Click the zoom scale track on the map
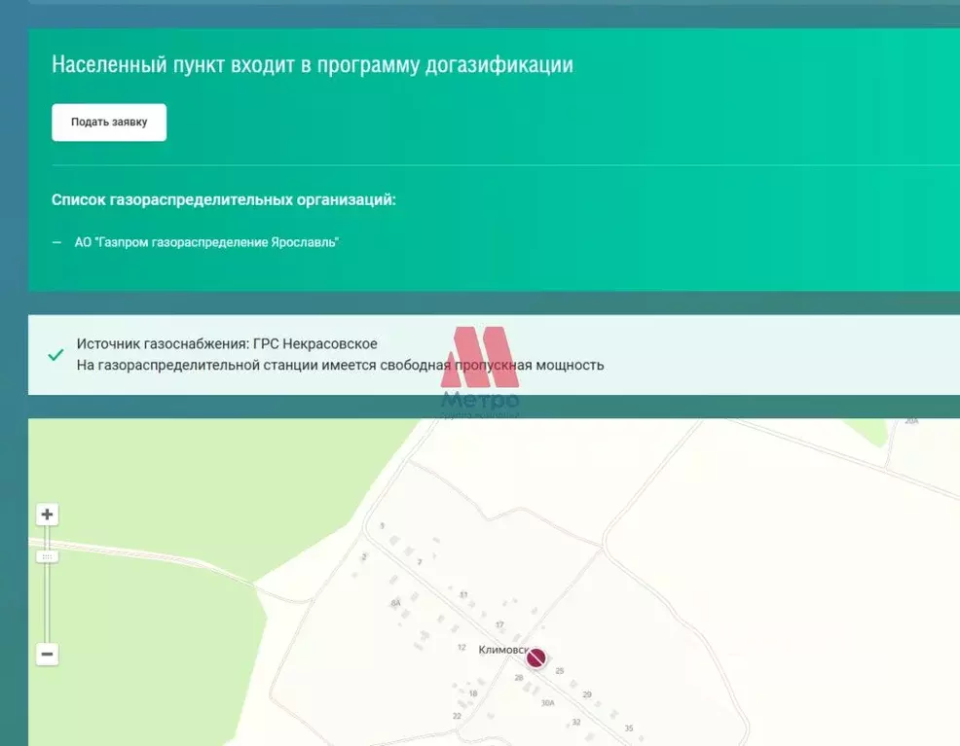 [47, 603]
